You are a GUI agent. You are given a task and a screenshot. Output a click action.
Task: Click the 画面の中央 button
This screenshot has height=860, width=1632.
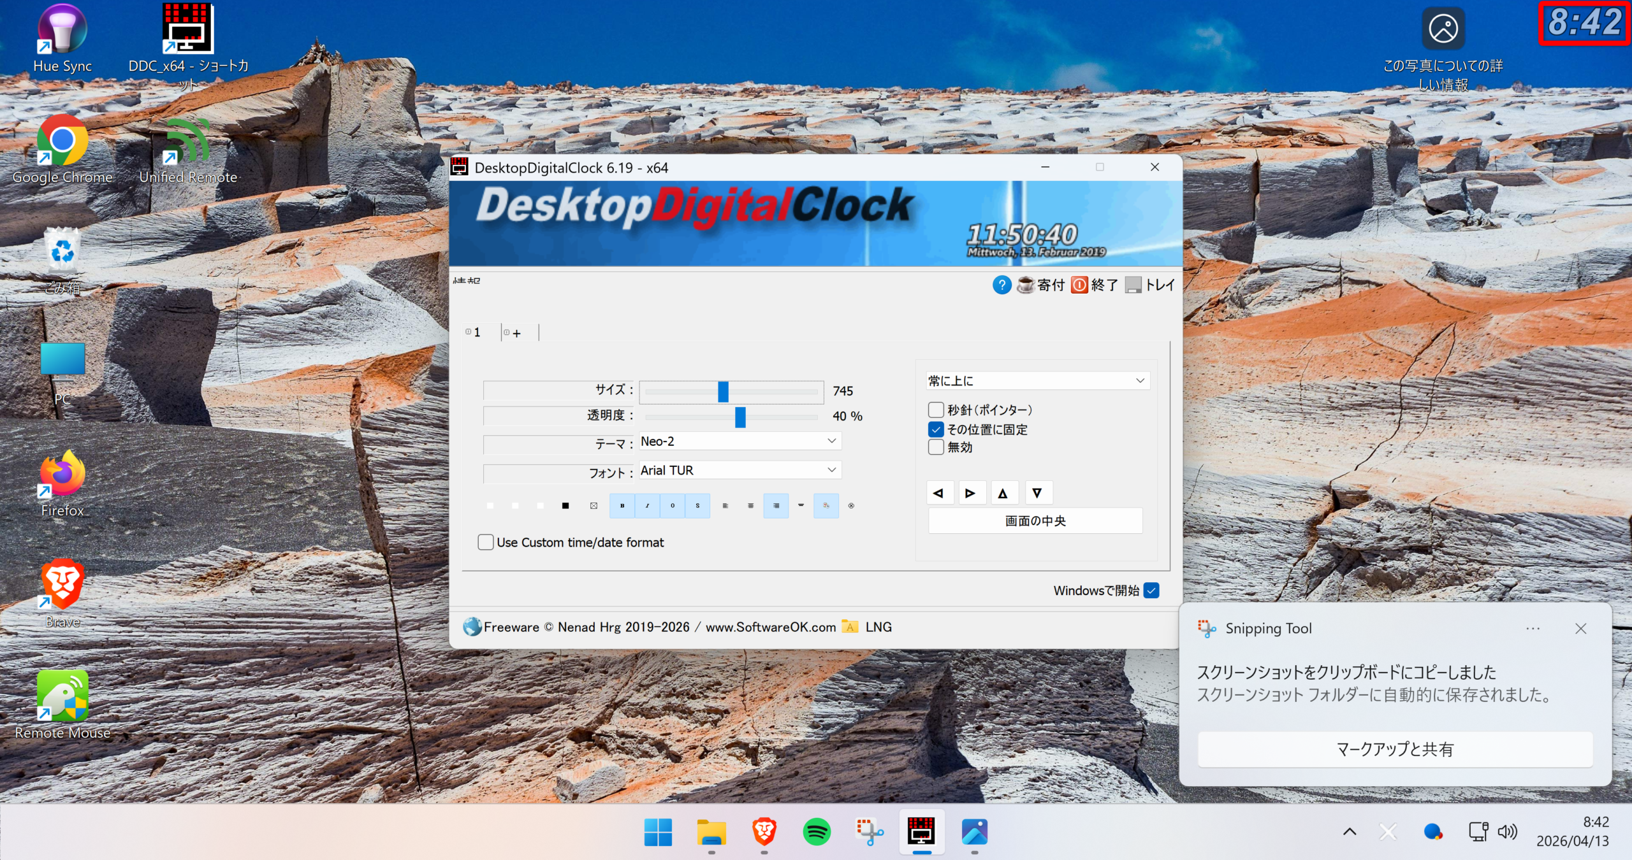point(1035,520)
